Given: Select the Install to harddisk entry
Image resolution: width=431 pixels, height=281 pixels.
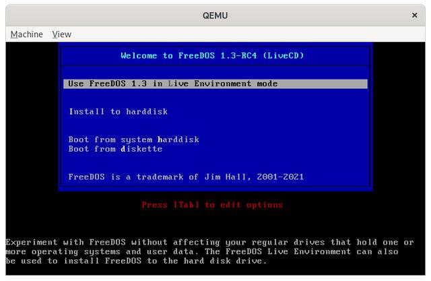Looking at the screenshot, I should coord(118,112).
